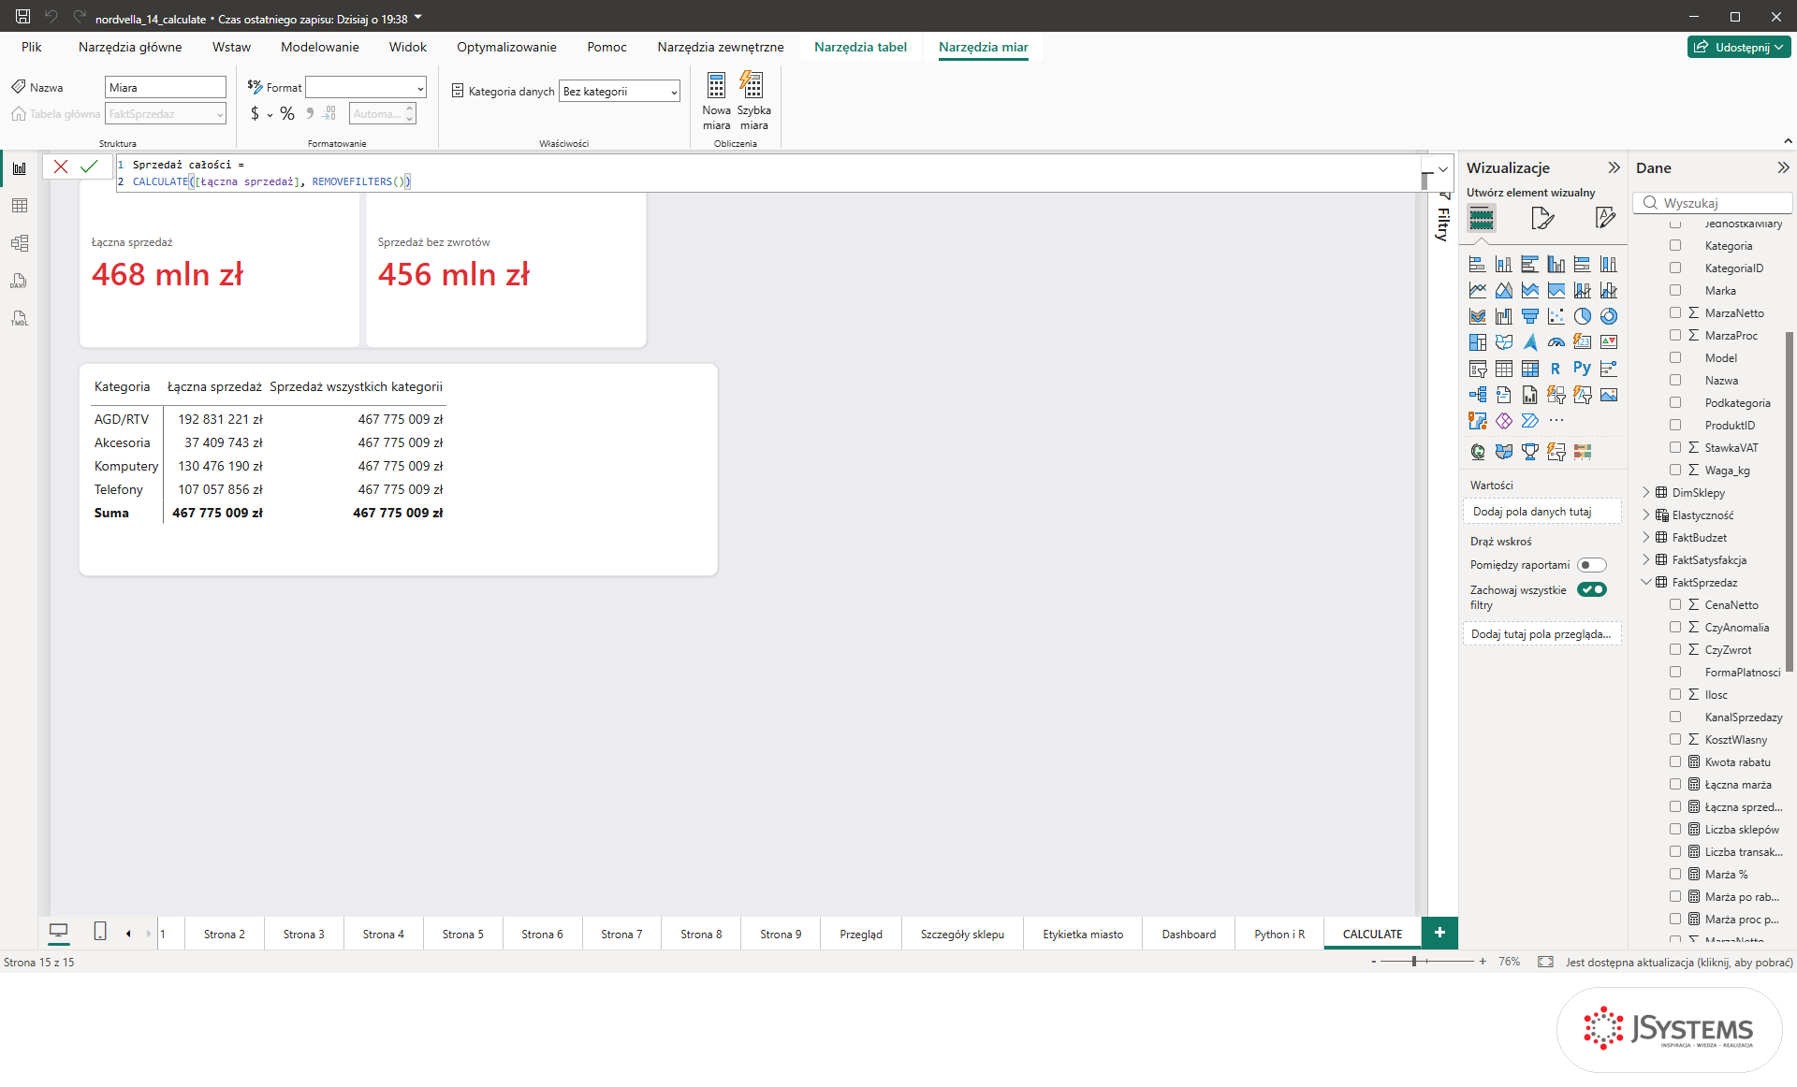Open Widok ribbon tab
This screenshot has height=1087, width=1797.
tap(407, 47)
